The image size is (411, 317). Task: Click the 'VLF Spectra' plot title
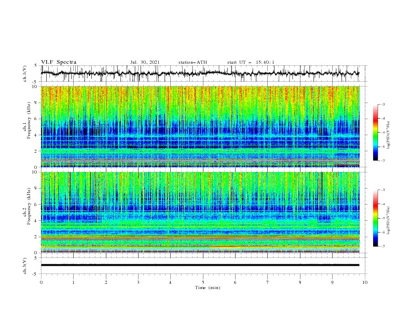pyautogui.click(x=59, y=62)
